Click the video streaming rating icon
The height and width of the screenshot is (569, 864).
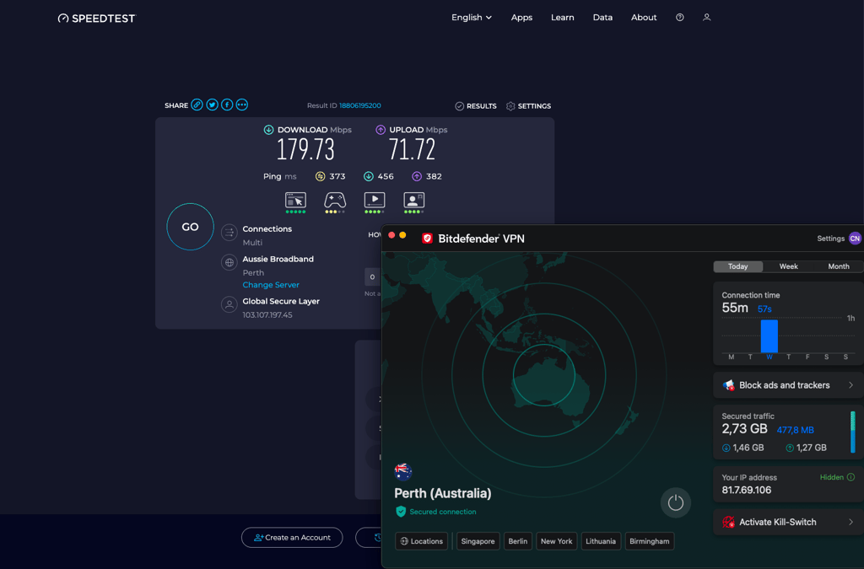click(375, 201)
